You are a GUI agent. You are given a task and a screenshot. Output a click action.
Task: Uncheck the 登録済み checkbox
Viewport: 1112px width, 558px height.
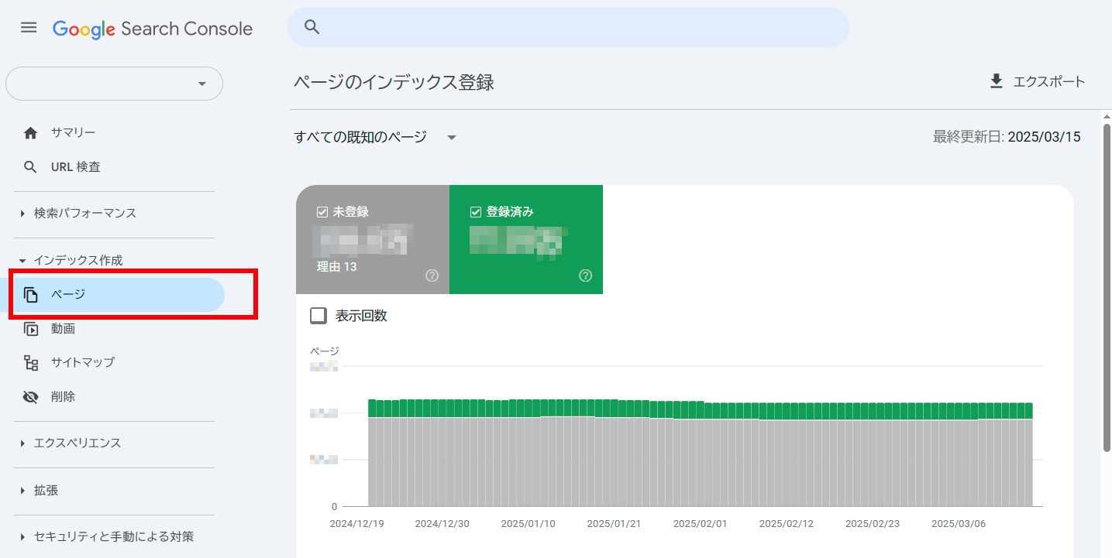tap(476, 212)
